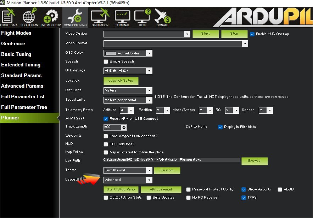Toggle the TFR's checkbox
This screenshot has width=313, height=218.
[244, 198]
